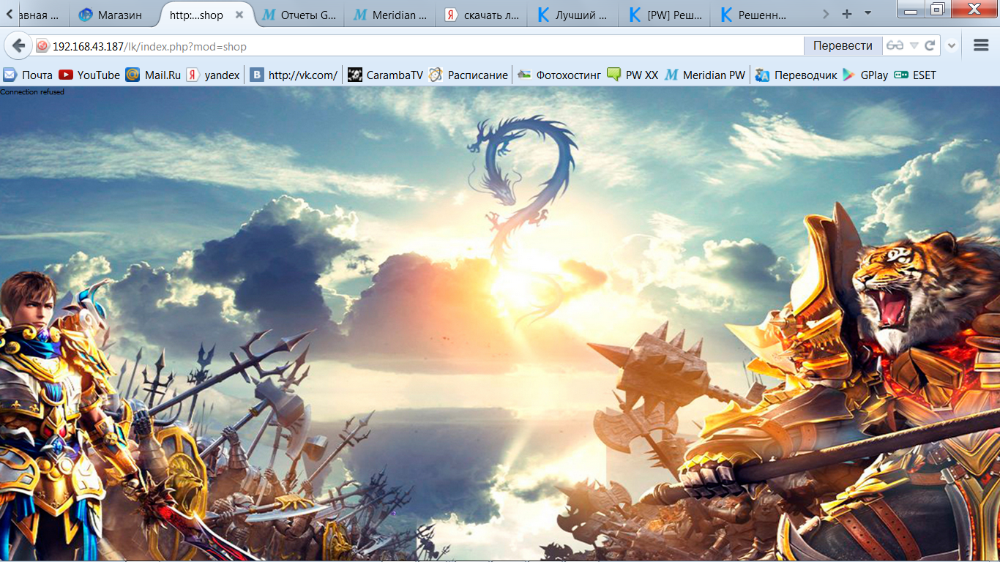Click the Перевести translate button
The width and height of the screenshot is (1000, 562).
click(843, 45)
